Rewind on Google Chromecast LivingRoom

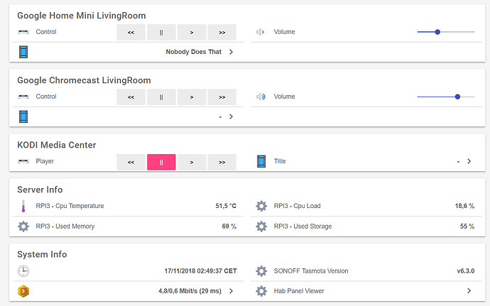(131, 97)
